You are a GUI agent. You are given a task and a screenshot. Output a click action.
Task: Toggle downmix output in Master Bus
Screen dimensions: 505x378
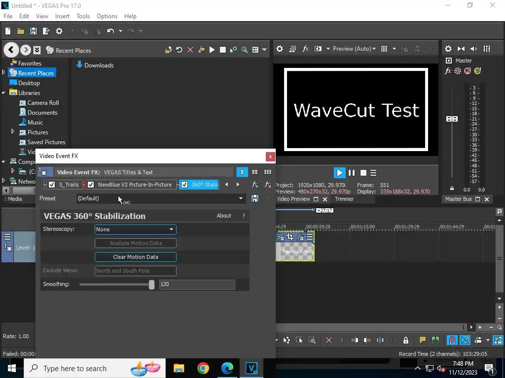coord(461,49)
